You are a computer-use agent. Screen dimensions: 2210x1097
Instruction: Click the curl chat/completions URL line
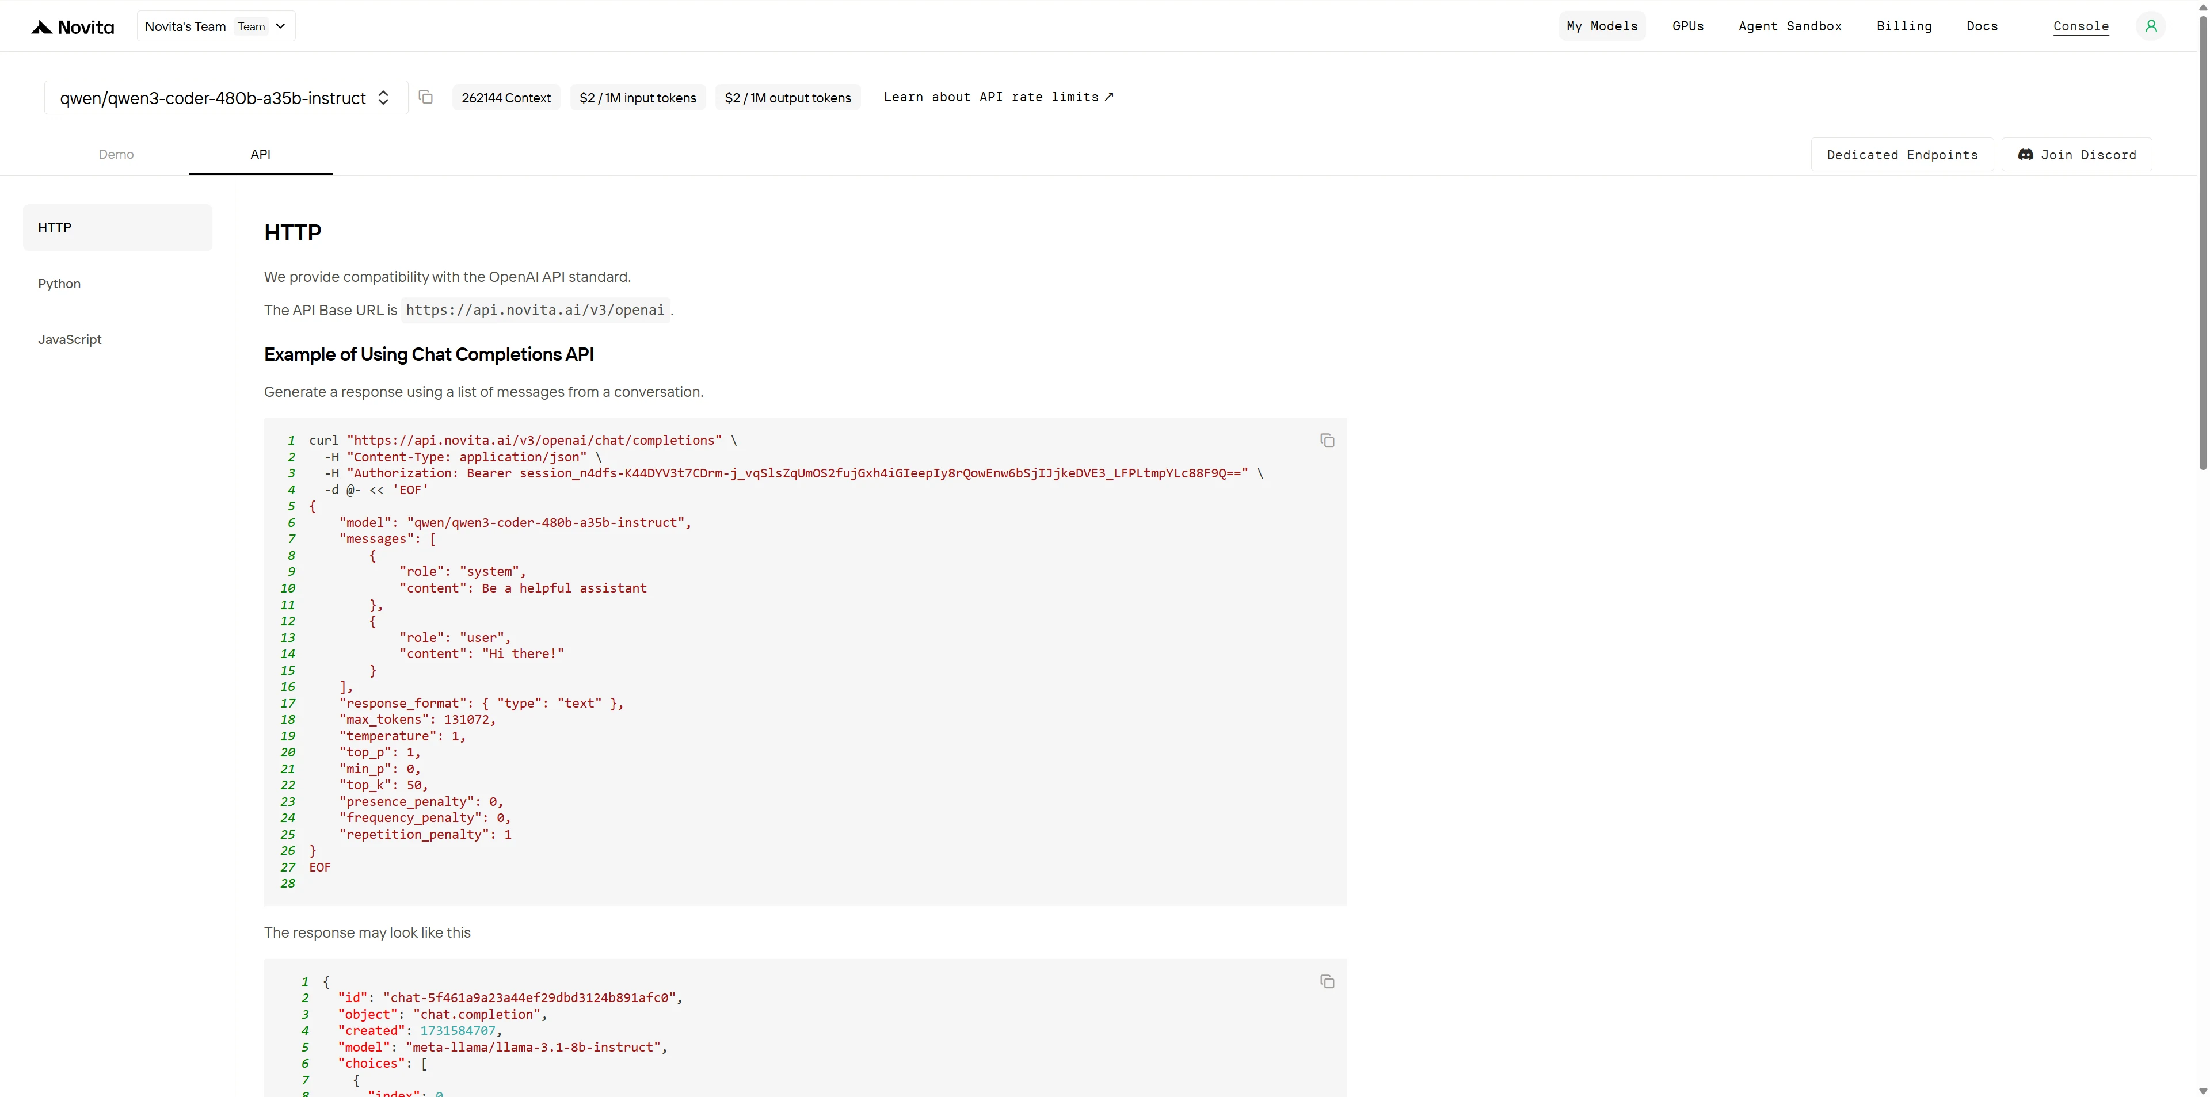click(x=523, y=441)
